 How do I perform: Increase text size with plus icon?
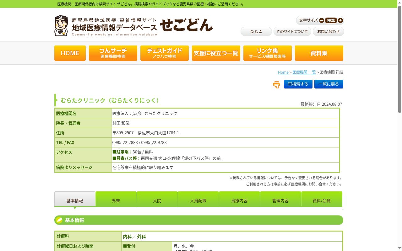click(x=340, y=20)
